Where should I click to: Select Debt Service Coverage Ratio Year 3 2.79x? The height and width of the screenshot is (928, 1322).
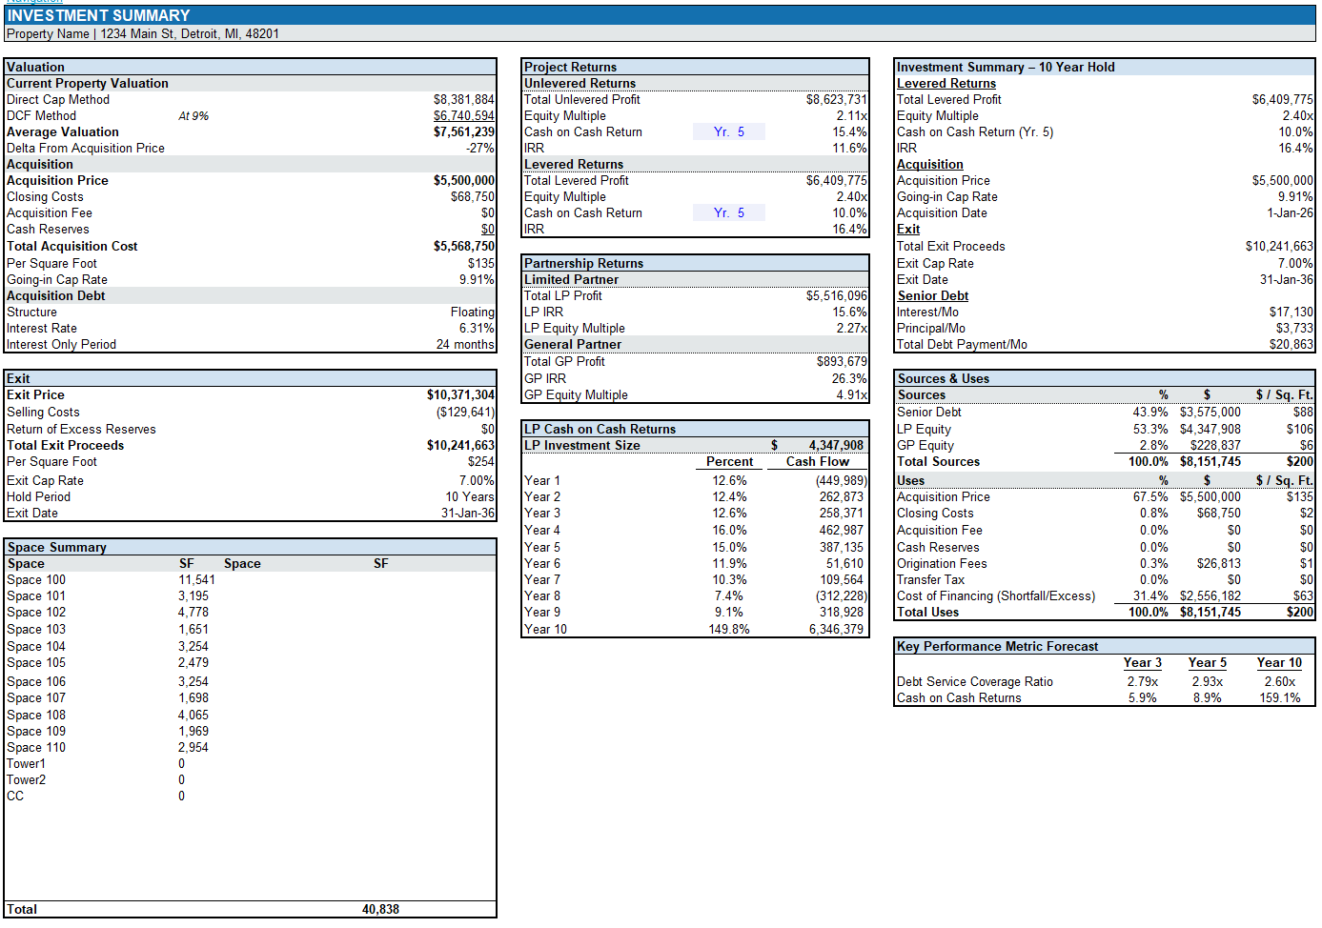coord(1142,681)
